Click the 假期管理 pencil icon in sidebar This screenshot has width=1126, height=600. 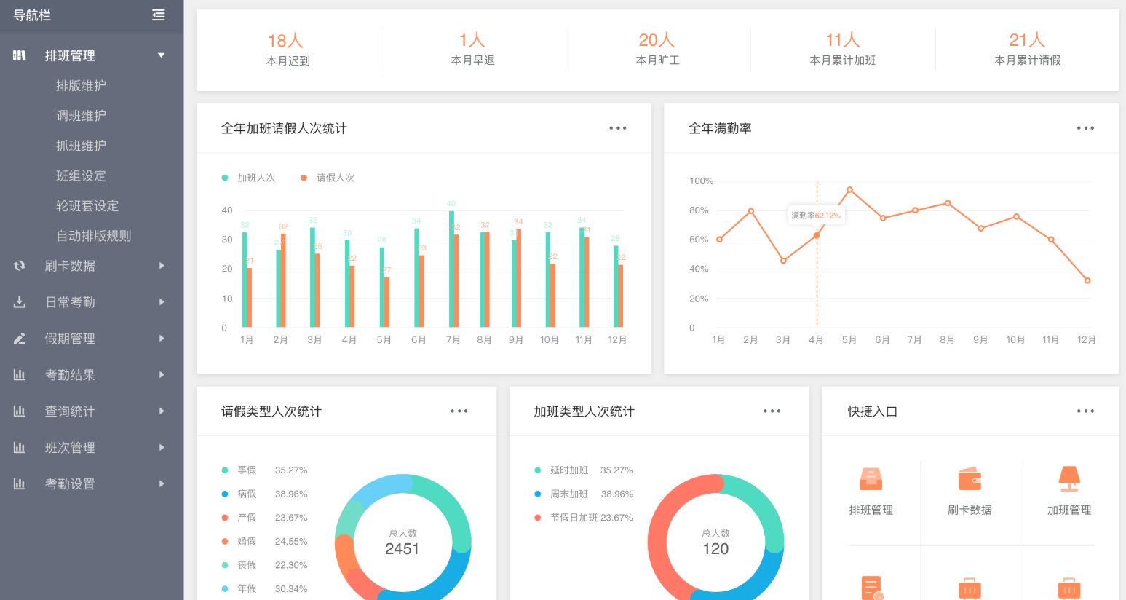click(x=20, y=339)
